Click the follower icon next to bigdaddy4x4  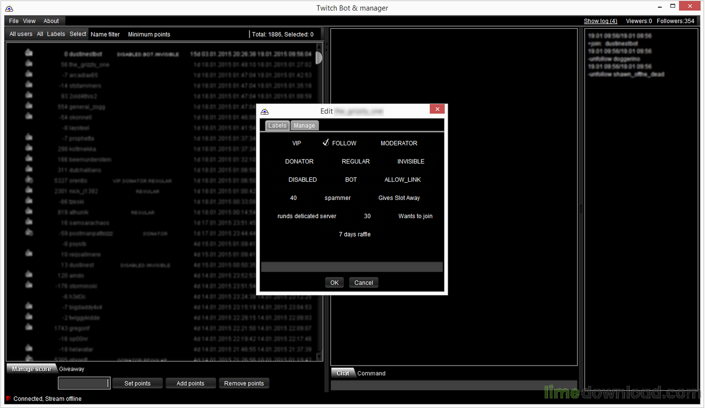[29, 306]
